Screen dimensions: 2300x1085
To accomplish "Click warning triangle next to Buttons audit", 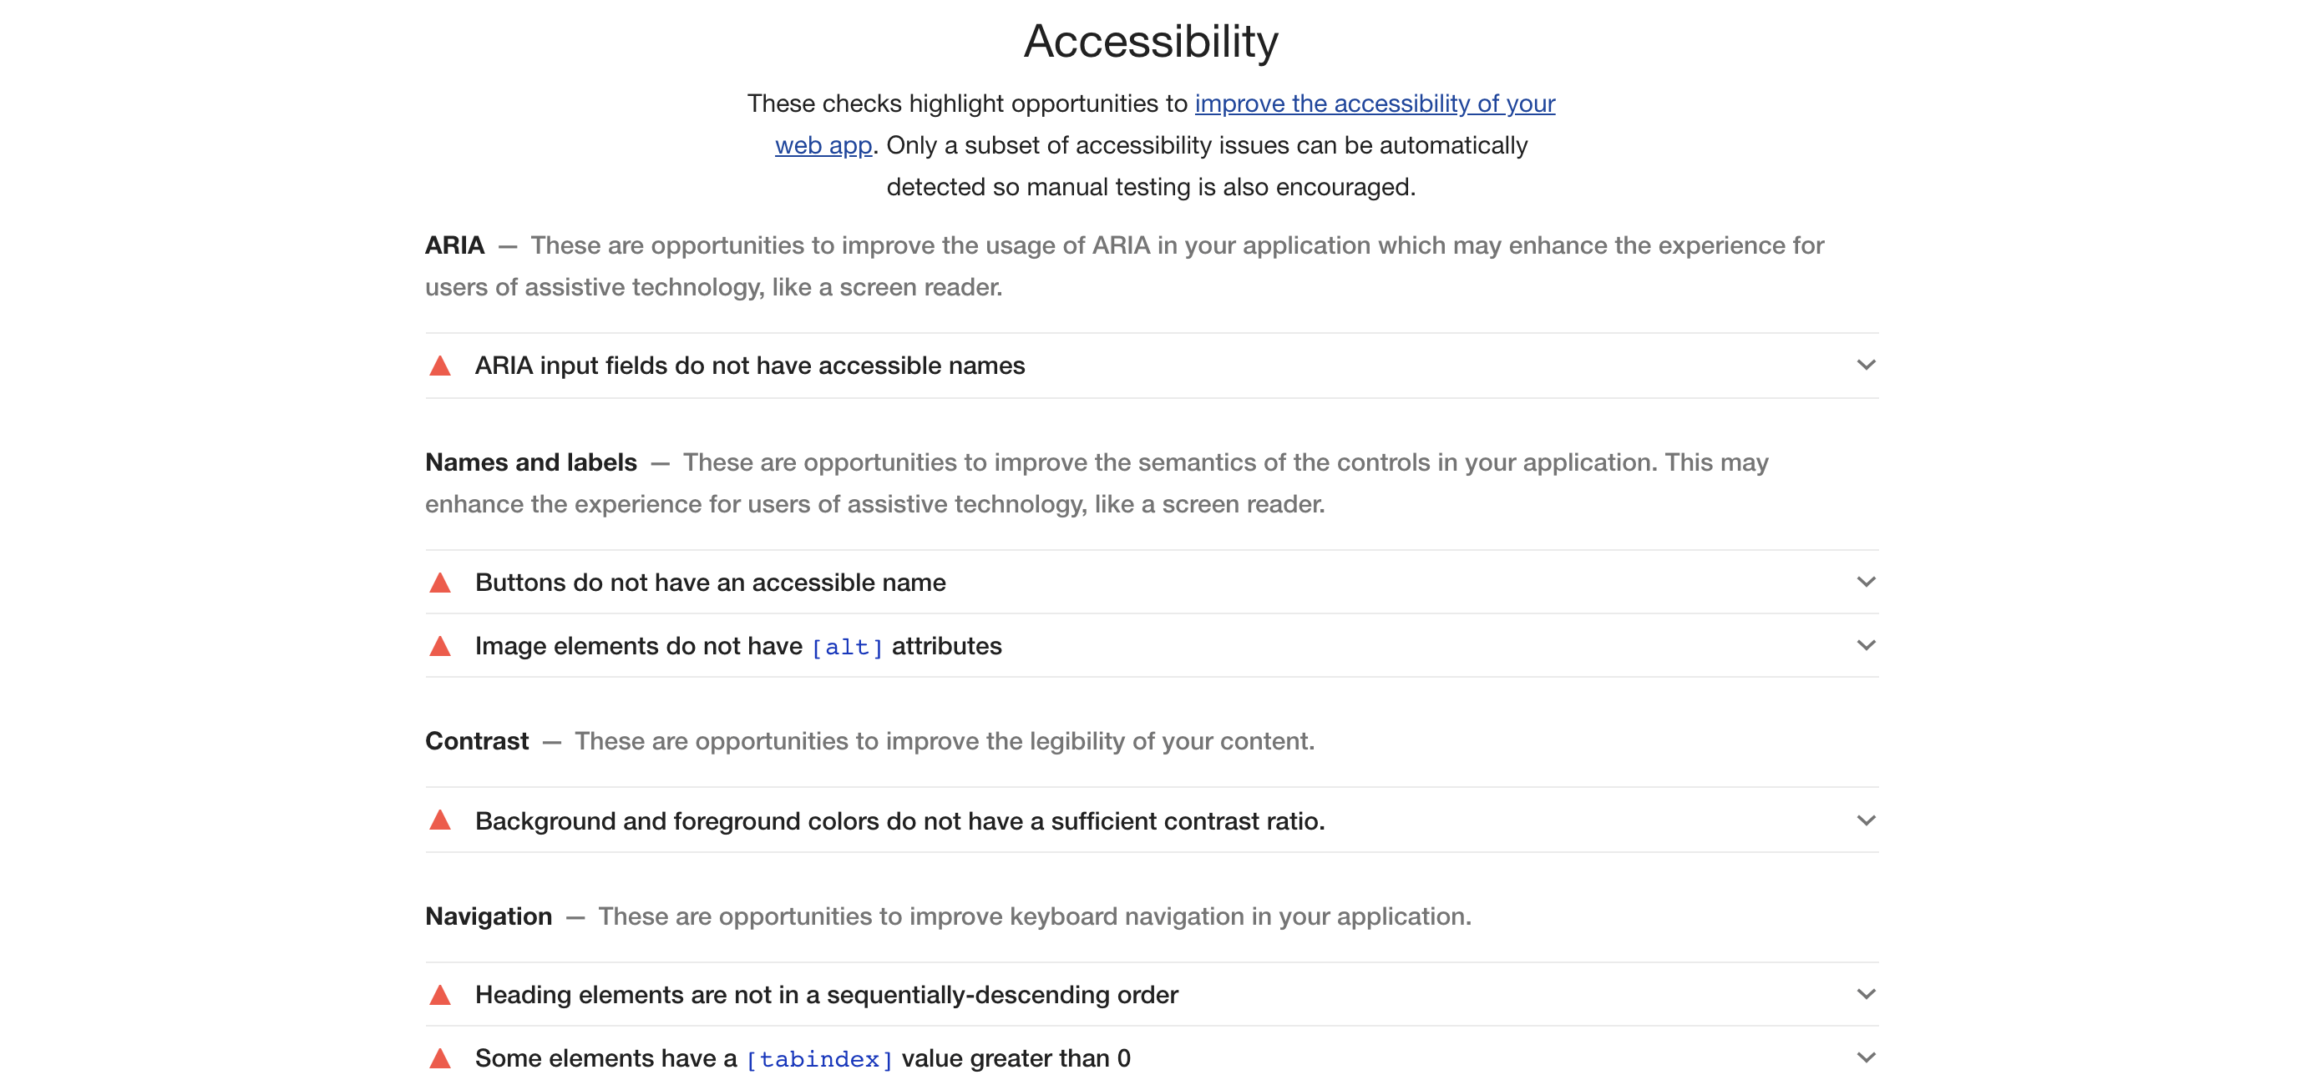I will (x=440, y=583).
